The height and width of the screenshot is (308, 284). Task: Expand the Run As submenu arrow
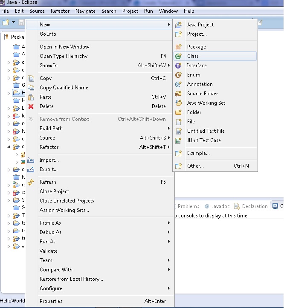(169, 241)
